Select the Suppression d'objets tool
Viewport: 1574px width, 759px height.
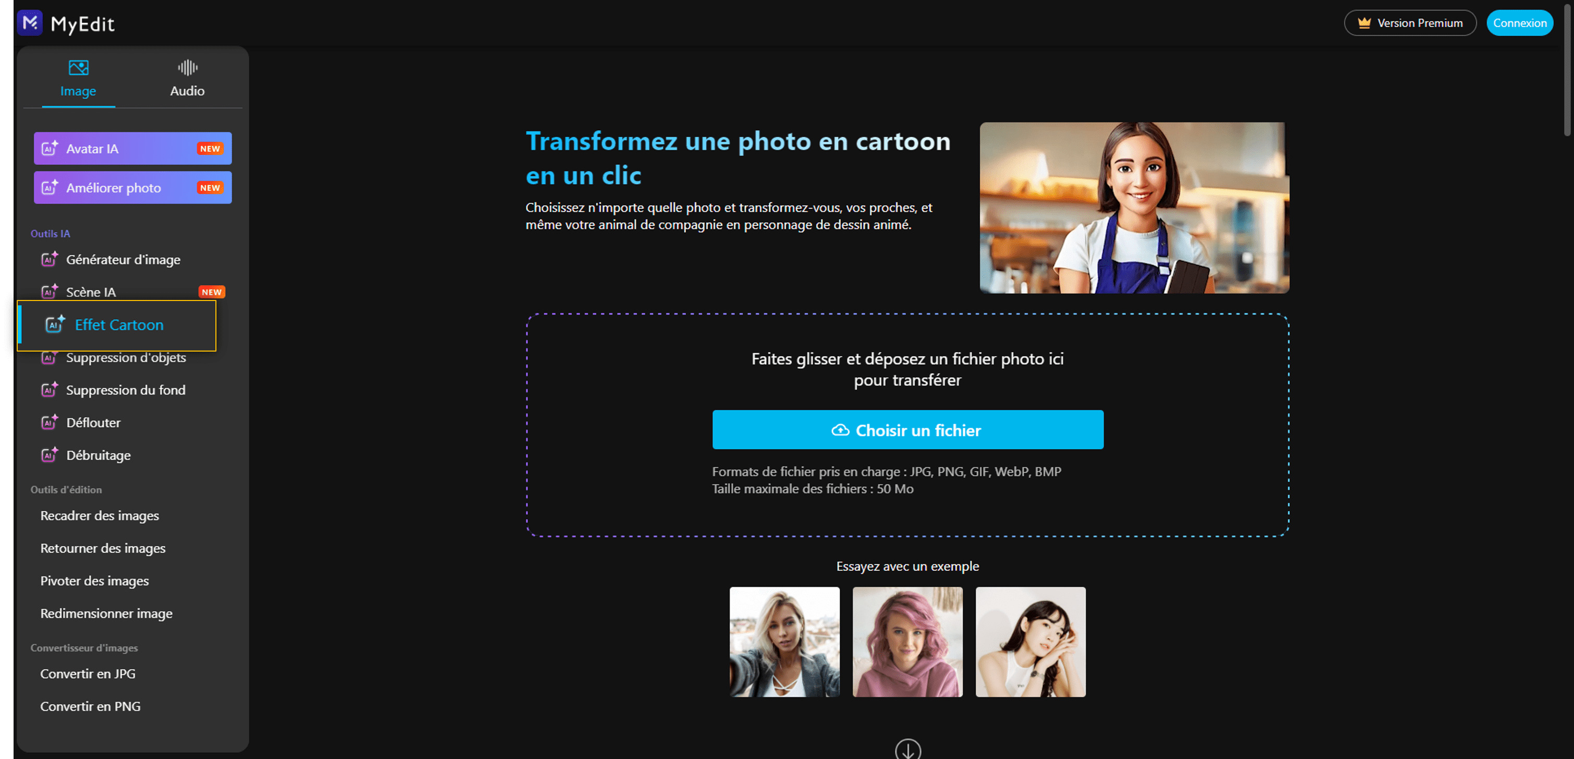pyautogui.click(x=126, y=357)
